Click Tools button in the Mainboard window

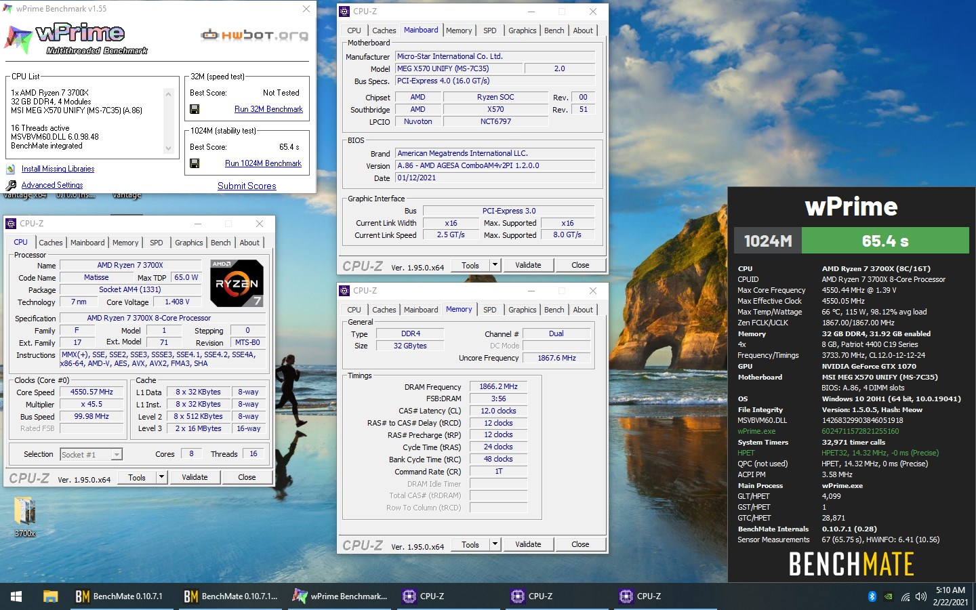(x=470, y=265)
